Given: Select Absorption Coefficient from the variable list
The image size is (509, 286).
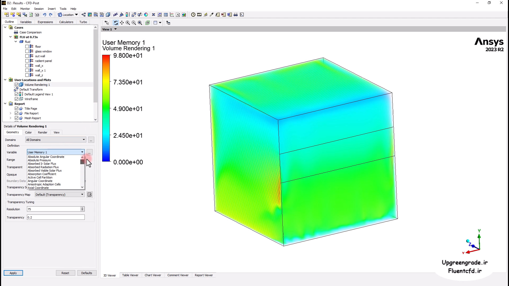Looking at the screenshot, I should [x=42, y=174].
